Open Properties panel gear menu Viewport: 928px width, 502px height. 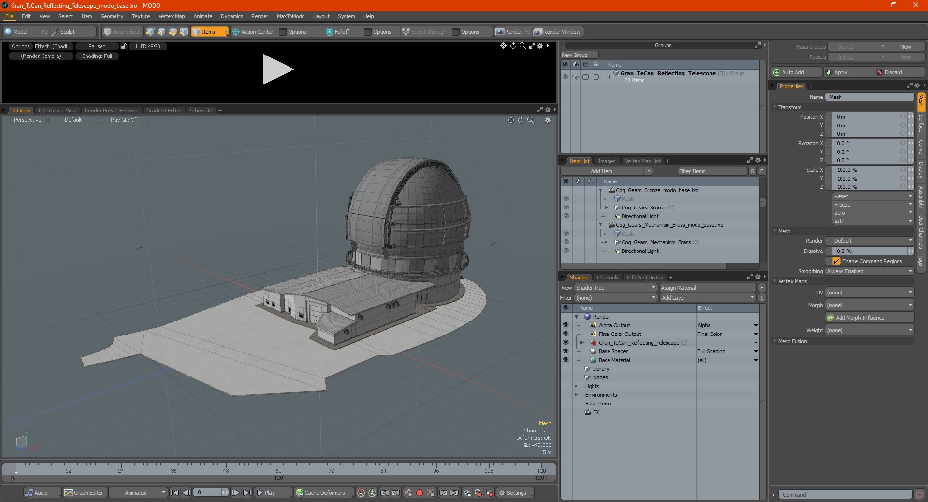click(x=917, y=86)
